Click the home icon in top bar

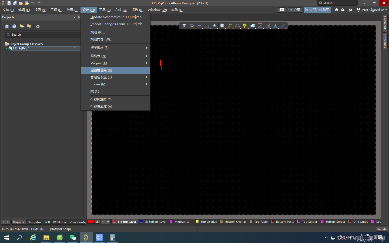(x=337, y=10)
